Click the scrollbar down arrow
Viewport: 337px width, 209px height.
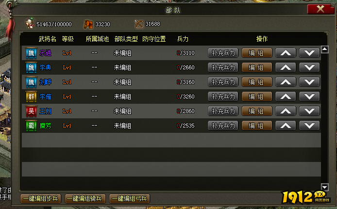point(324,187)
